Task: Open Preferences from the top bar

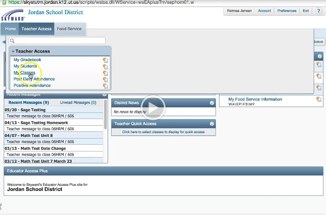Action: pyautogui.click(x=286, y=11)
